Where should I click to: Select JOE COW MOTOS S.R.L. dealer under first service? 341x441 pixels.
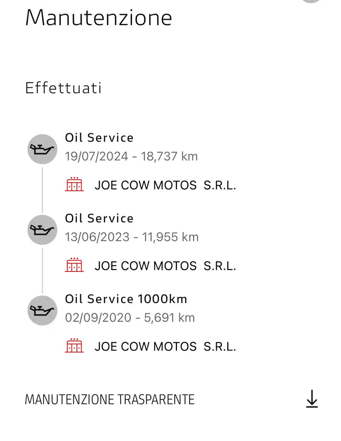(x=165, y=185)
